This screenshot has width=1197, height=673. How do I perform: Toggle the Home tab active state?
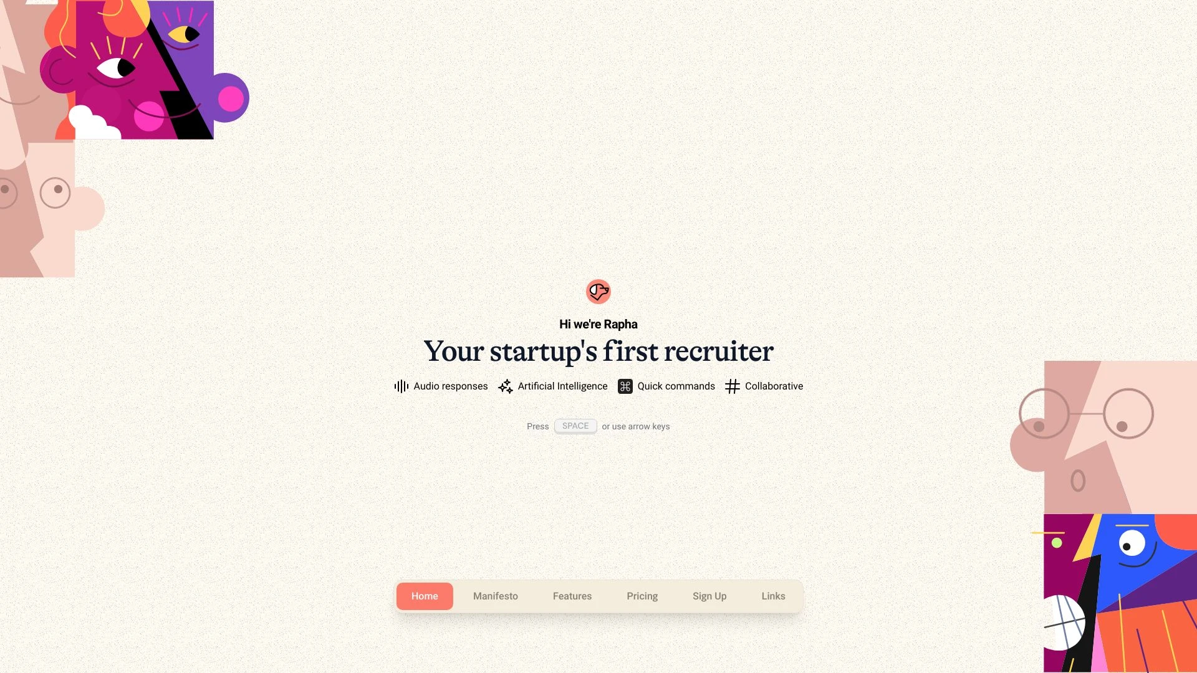424,596
